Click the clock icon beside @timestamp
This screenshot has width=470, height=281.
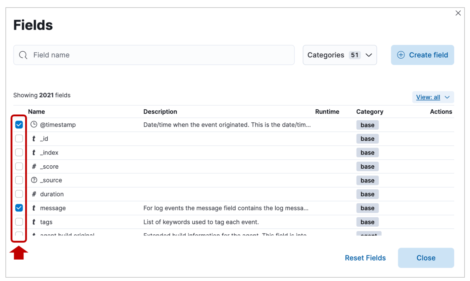click(34, 125)
